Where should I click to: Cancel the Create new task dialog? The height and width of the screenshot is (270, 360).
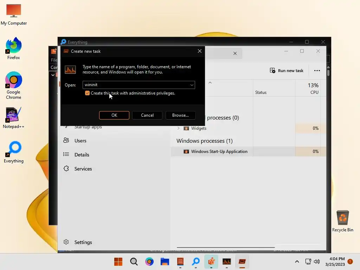tap(147, 115)
